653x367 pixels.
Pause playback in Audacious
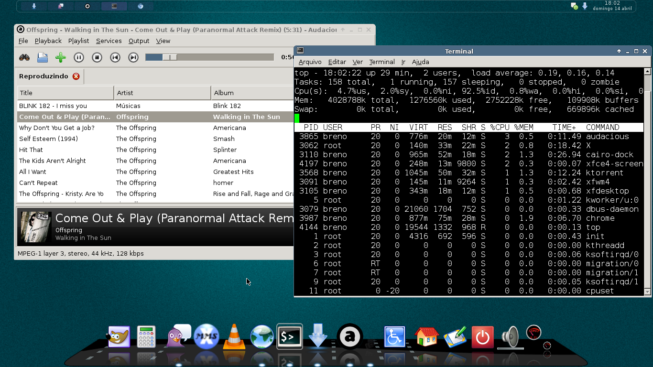79,57
